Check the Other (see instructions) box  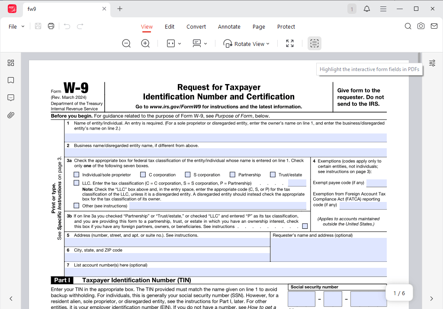point(76,205)
